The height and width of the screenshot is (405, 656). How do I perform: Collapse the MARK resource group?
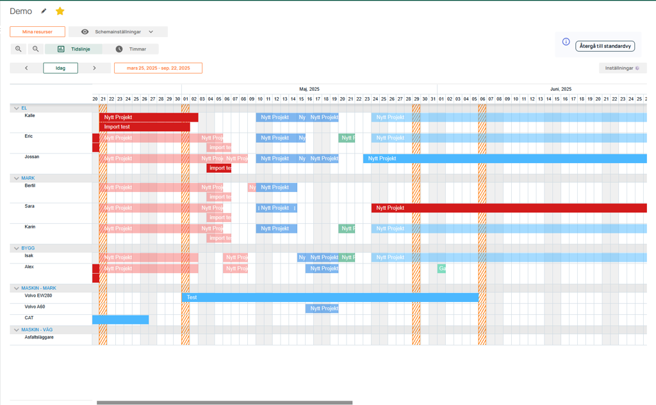point(17,178)
